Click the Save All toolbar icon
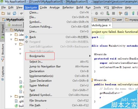Image resolution: width=138 pixels, height=109 pixels. click(x=9, y=13)
